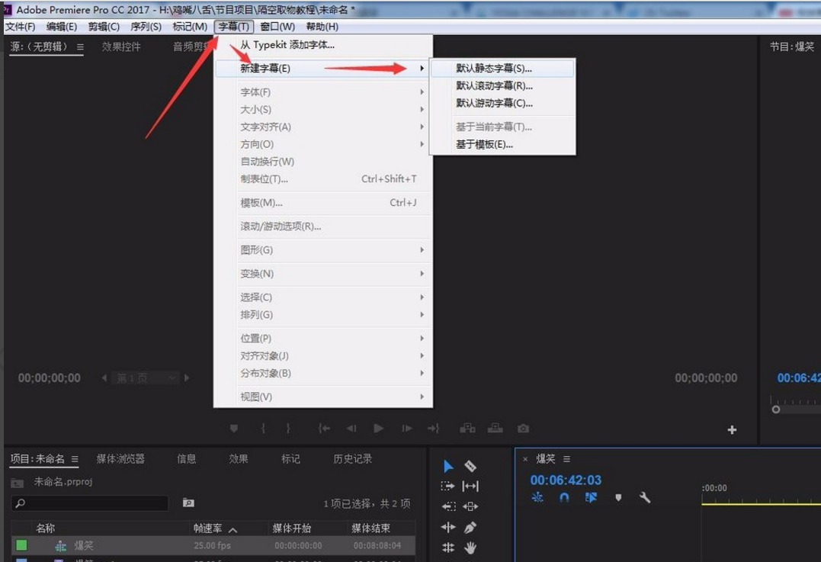Viewport: 821px width, 562px height.
Task: Open the 文件(F) menu
Action: coord(21,27)
